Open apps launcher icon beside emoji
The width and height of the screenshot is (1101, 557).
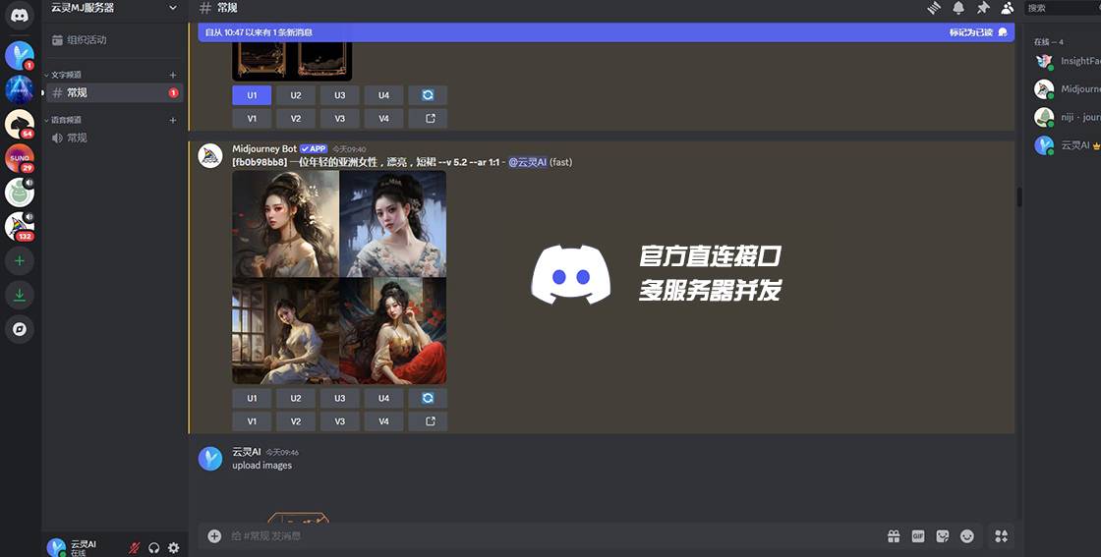tap(1002, 536)
